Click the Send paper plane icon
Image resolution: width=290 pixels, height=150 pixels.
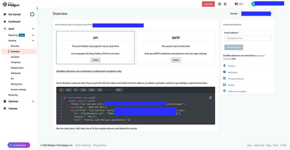5,29
